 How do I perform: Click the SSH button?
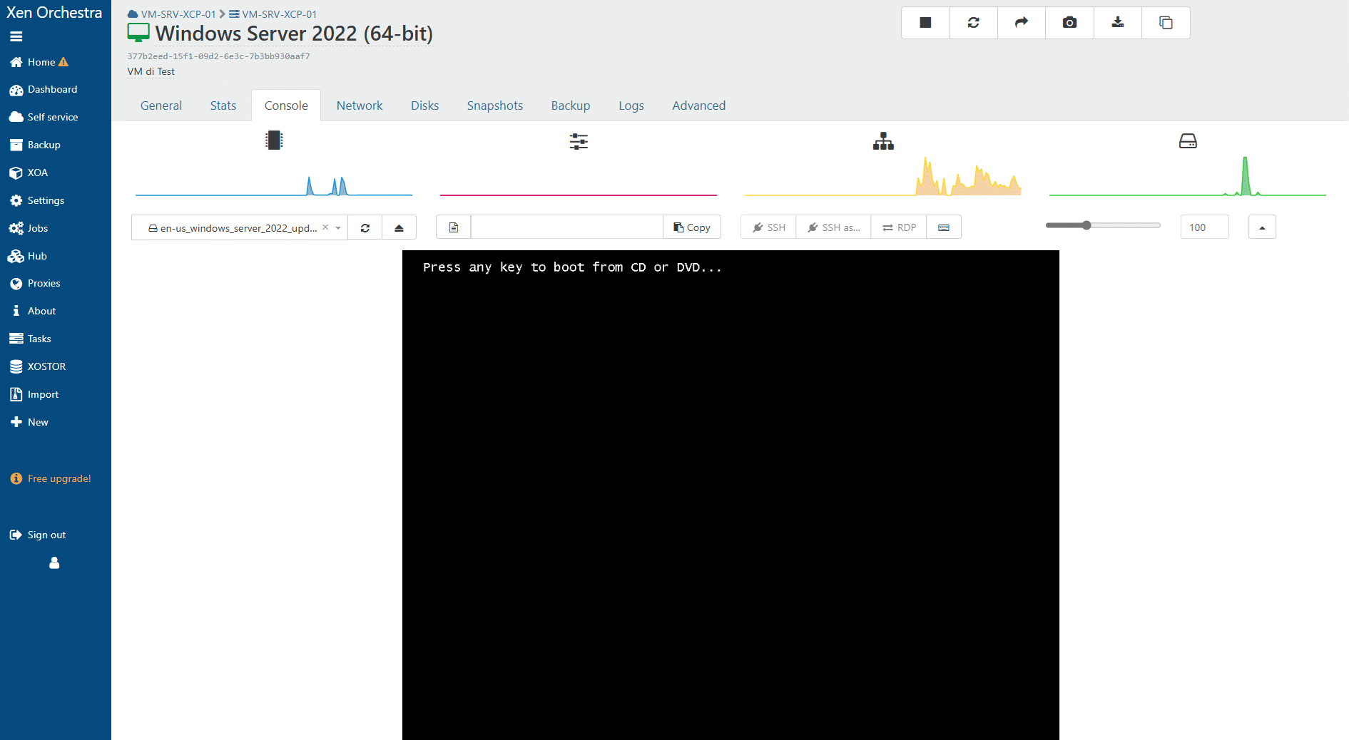[x=769, y=227]
